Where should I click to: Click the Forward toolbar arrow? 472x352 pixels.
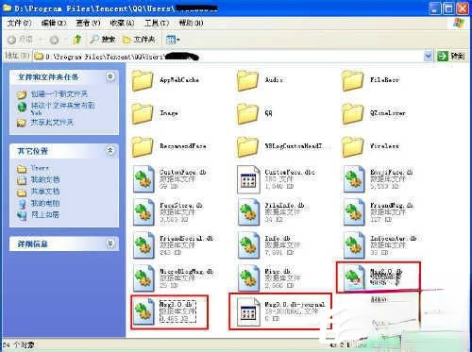pyautogui.click(x=54, y=40)
